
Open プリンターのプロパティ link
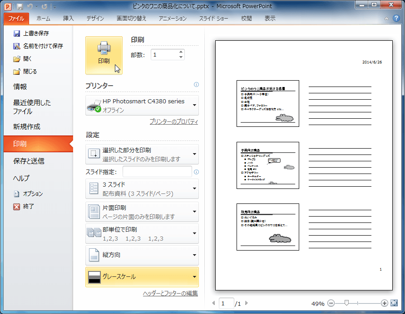174,121
